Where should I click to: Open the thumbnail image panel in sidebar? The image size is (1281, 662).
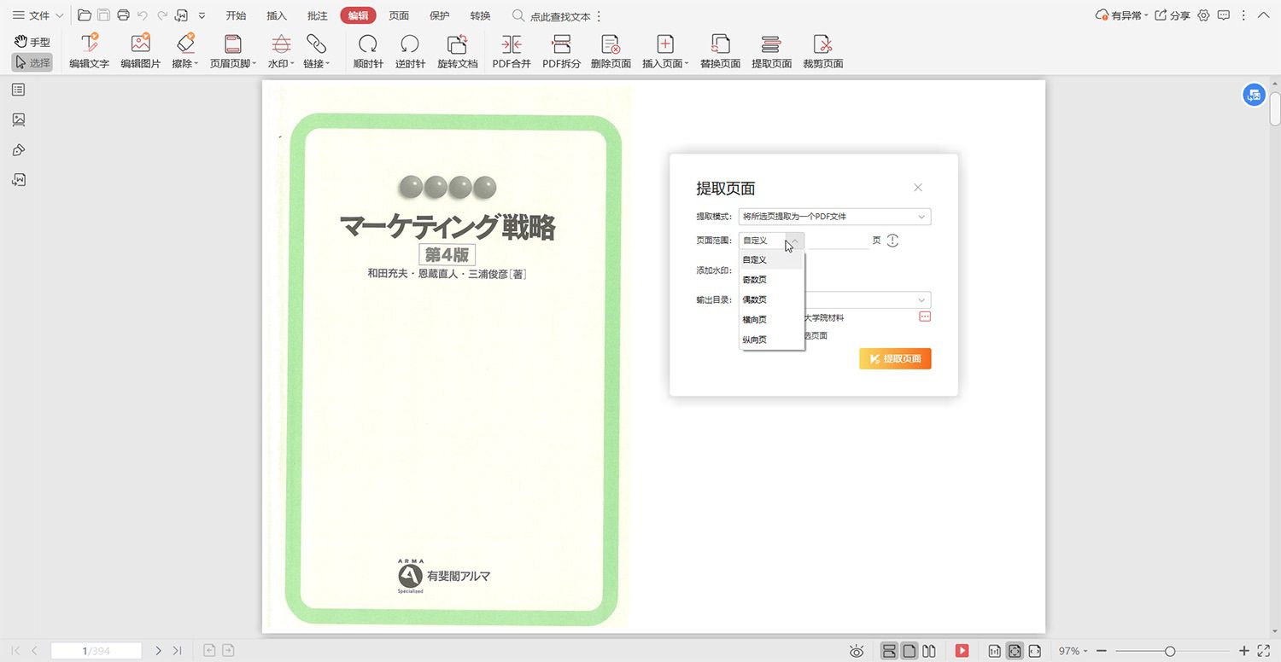tap(19, 119)
